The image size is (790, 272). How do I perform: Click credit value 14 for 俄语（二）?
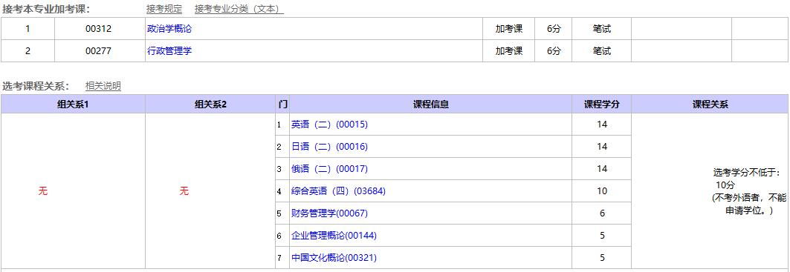click(601, 168)
